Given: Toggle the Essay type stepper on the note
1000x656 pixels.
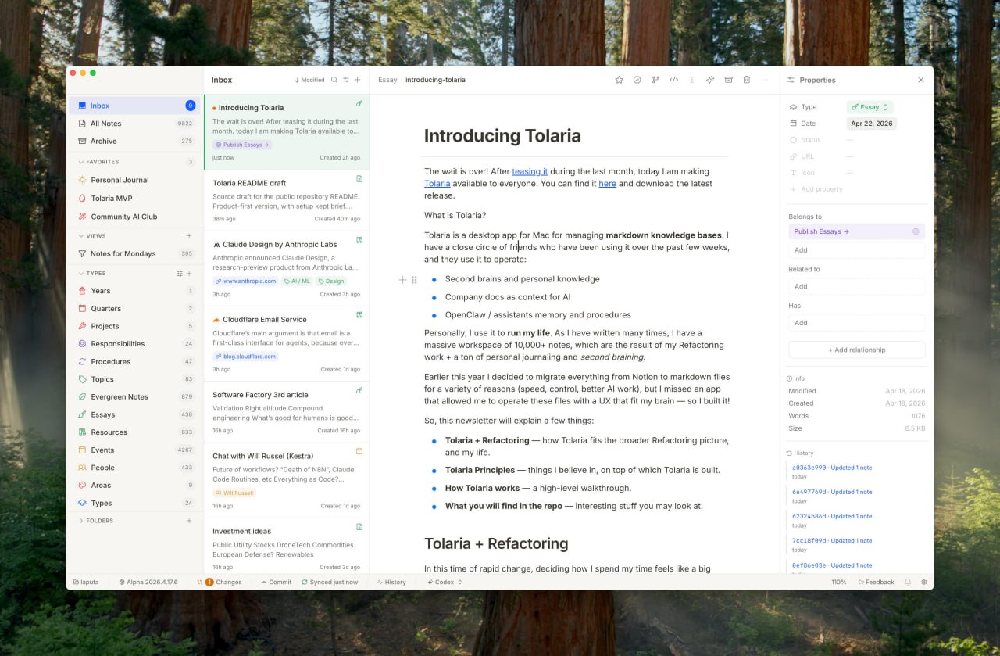Looking at the screenshot, I should point(885,106).
